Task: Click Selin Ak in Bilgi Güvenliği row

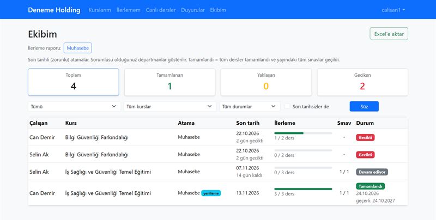Action: [39, 155]
